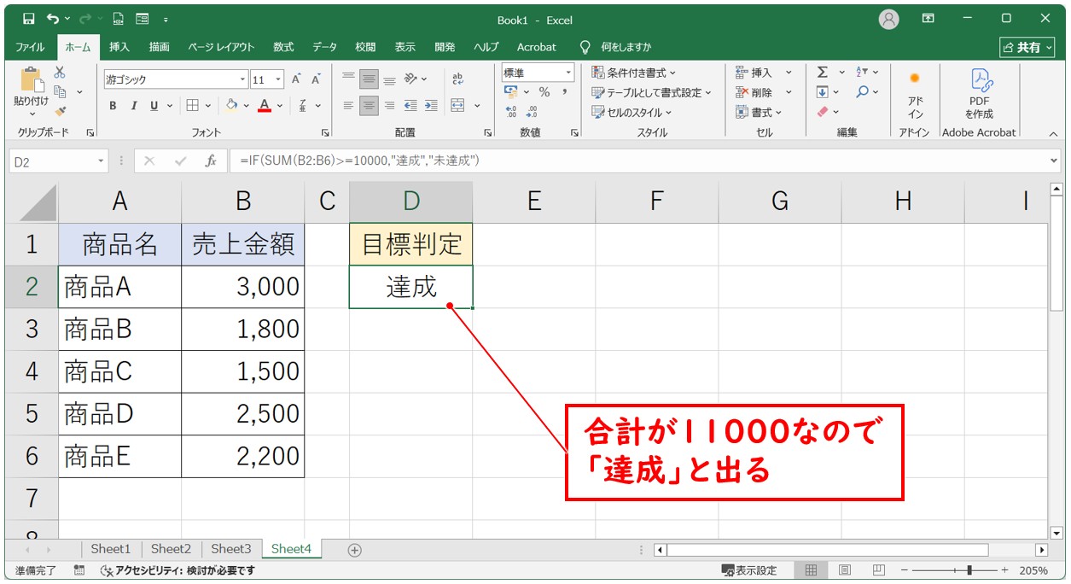This screenshot has height=584, width=1071.
Task: Click the Create PDF Acrobat icon
Action: (x=979, y=92)
